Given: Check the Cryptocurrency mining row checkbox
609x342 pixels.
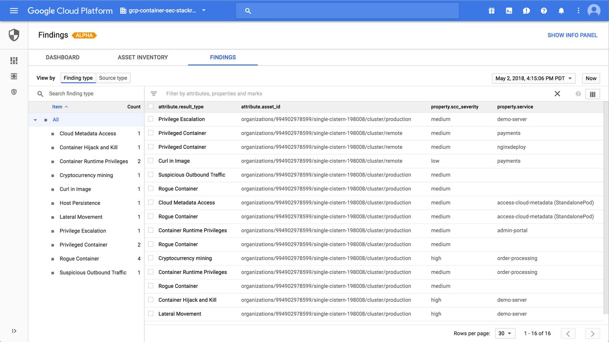Looking at the screenshot, I should tap(151, 258).
